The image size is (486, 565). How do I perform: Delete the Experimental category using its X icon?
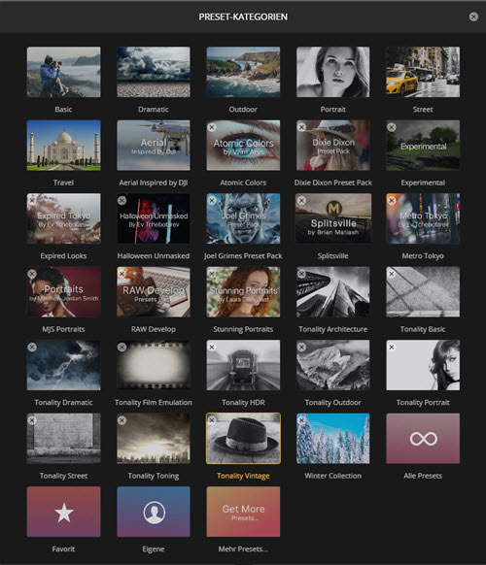tap(392, 127)
